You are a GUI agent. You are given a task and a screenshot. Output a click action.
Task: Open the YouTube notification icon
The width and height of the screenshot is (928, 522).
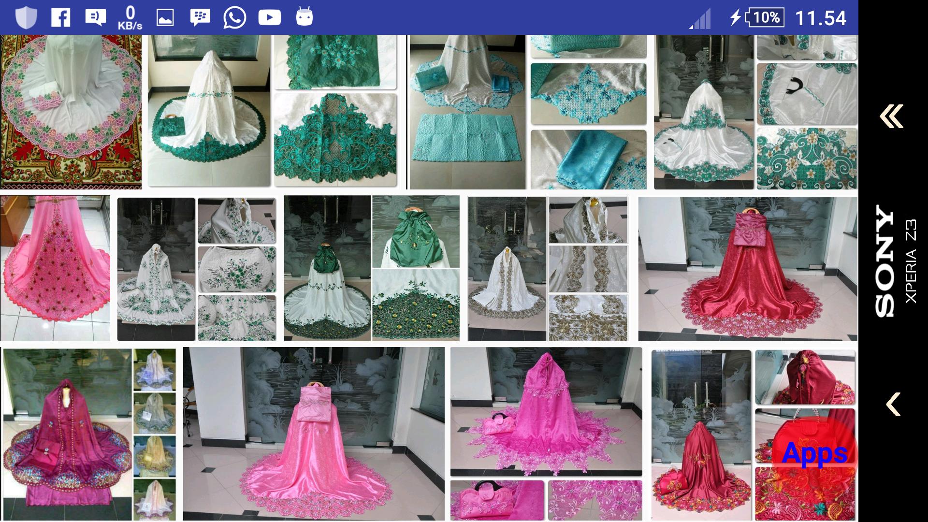pos(270,18)
